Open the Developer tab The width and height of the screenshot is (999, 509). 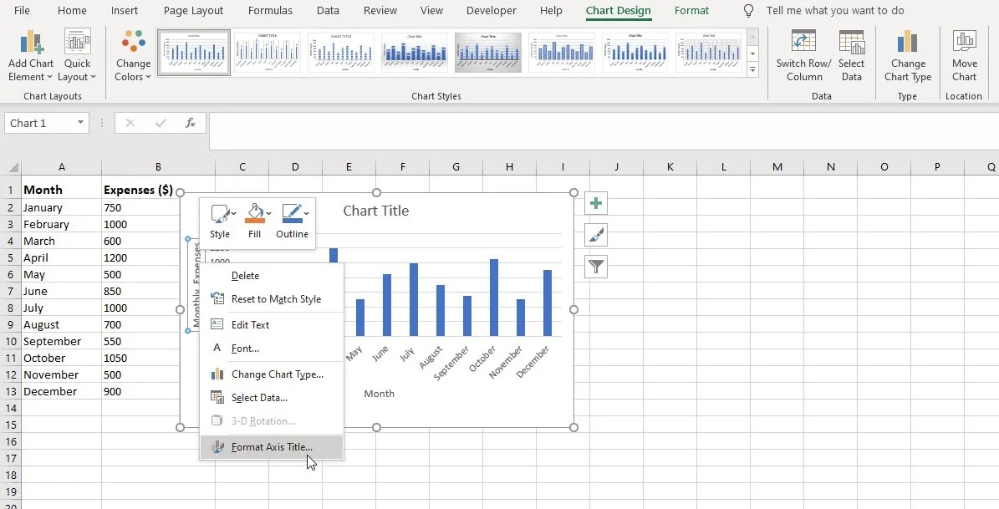pos(491,11)
